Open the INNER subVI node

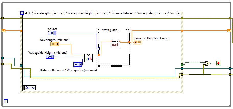[x=115, y=44]
